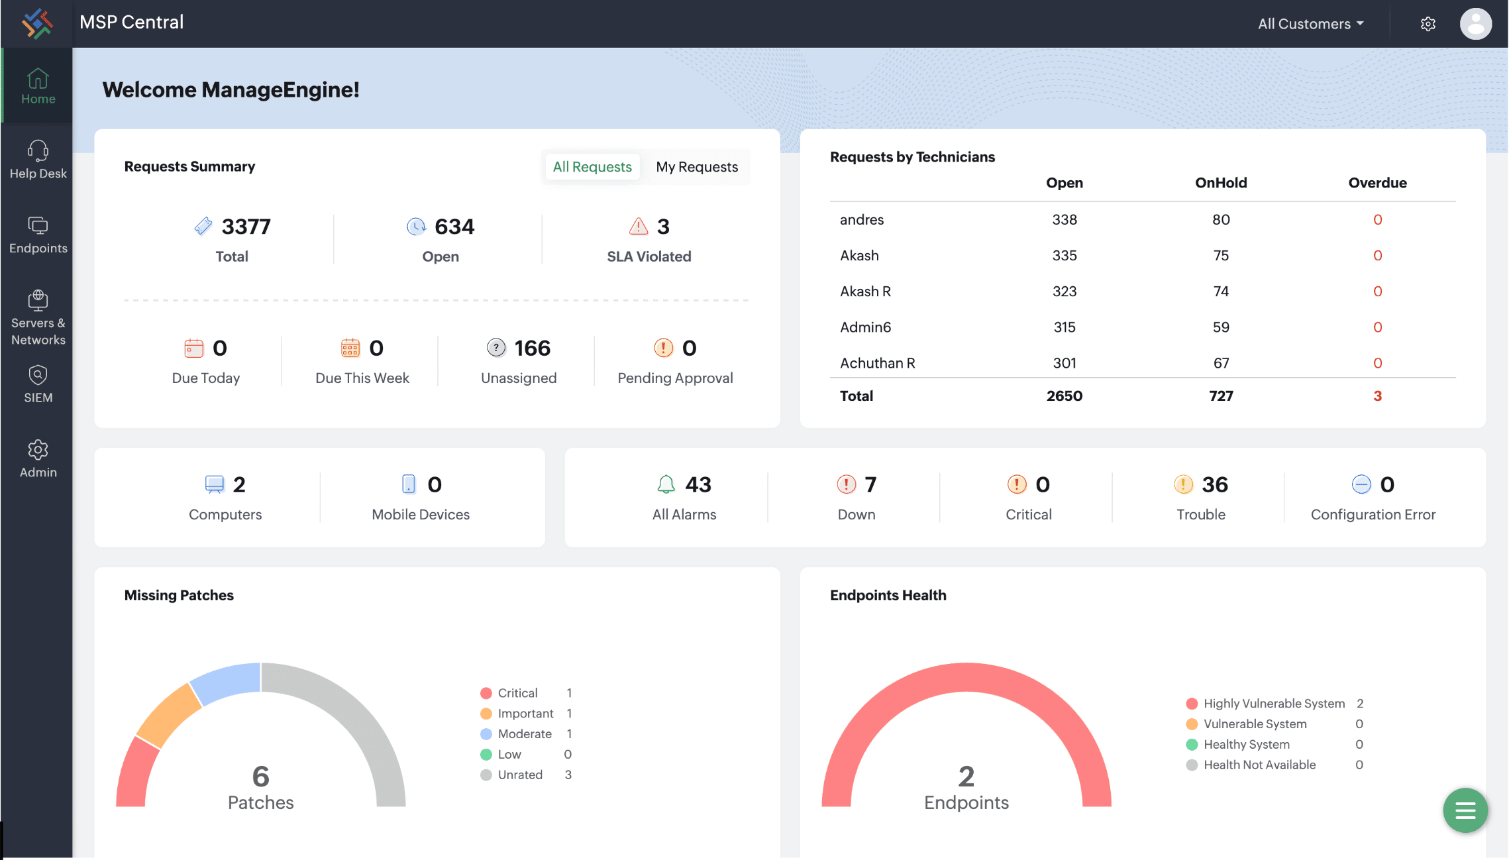Screen dimensions: 1509x860
Task: Click the Critical red legend swatch
Action: pyautogui.click(x=486, y=693)
